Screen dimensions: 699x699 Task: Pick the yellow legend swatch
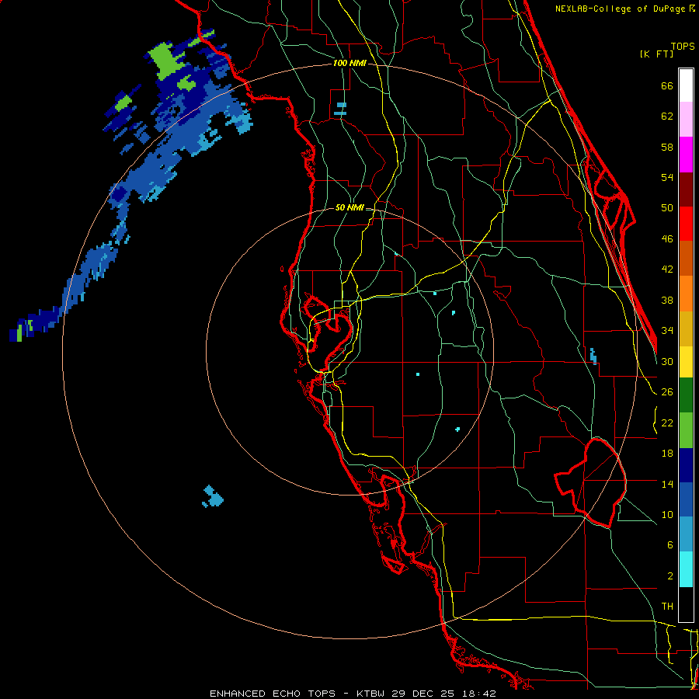coord(686,361)
